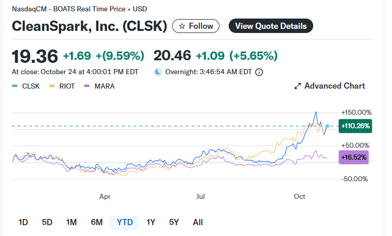Open the Advanced Chart link
Screen dimensions: 392x236
pyautogui.click(x=334, y=86)
